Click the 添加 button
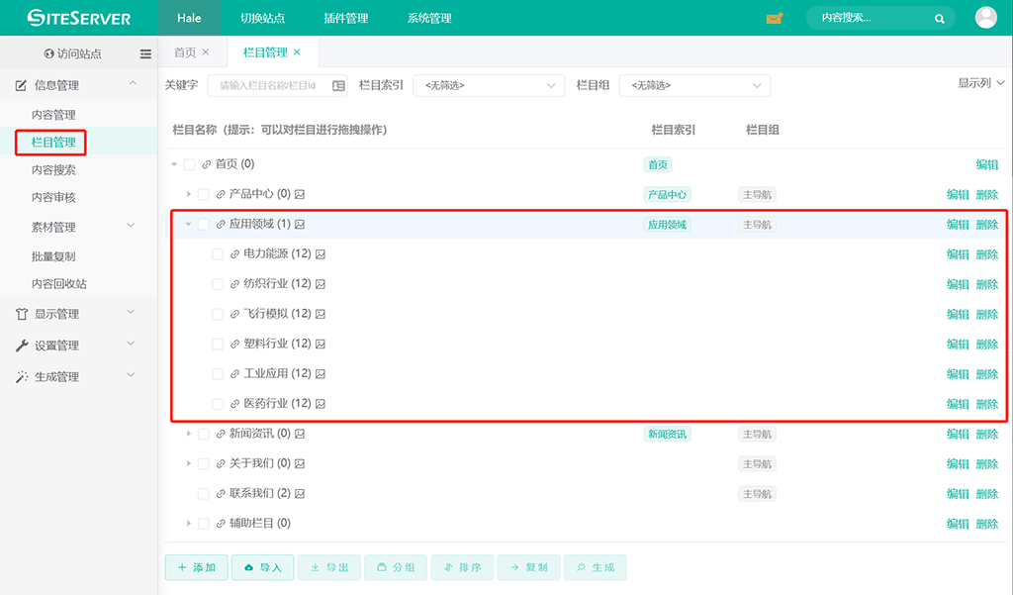This screenshot has width=1013, height=595. click(x=196, y=567)
